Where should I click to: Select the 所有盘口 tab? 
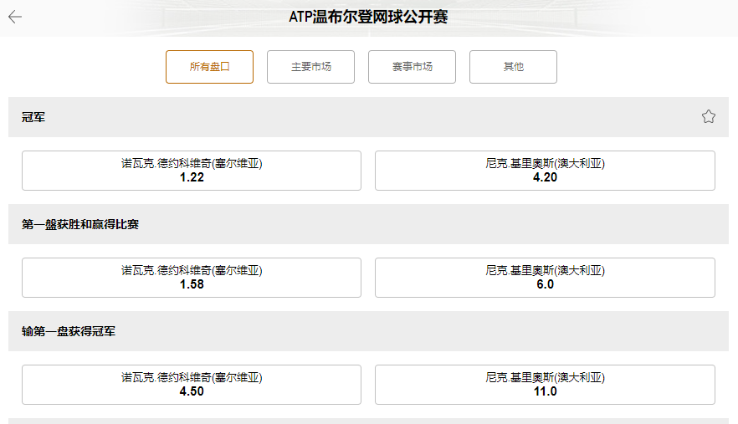point(209,67)
